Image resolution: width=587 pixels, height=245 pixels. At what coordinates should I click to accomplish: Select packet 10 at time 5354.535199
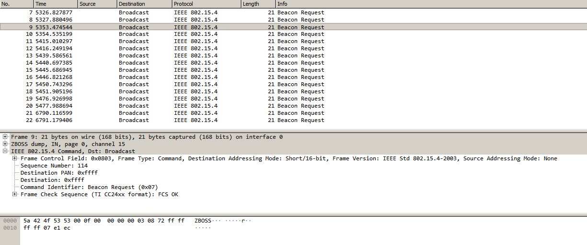[x=293, y=34]
